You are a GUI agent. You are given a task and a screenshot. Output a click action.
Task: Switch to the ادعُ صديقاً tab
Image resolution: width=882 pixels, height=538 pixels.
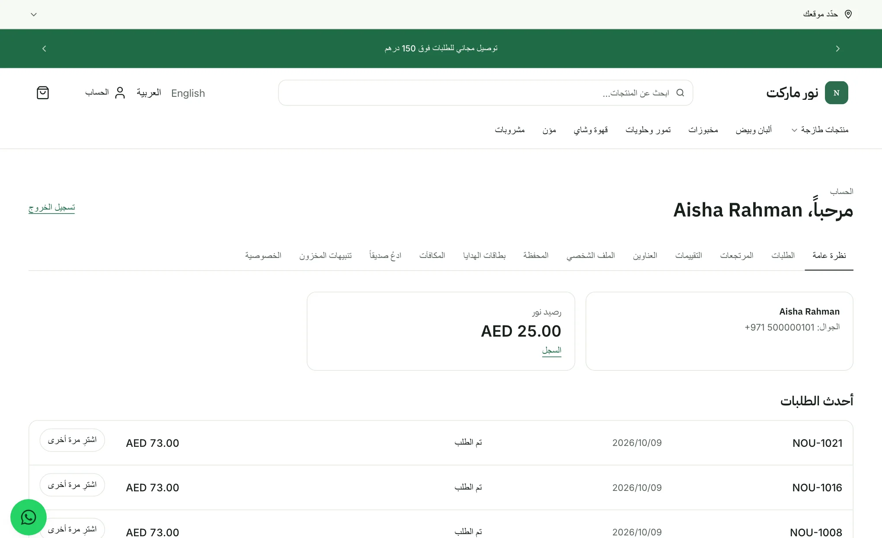pyautogui.click(x=385, y=255)
